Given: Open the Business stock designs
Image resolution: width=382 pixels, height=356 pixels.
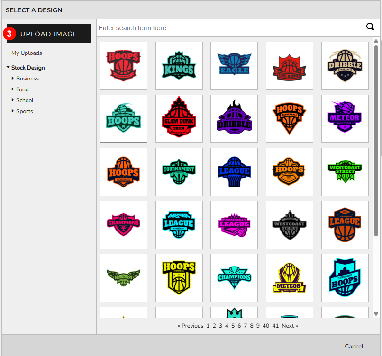Looking at the screenshot, I should [27, 79].
